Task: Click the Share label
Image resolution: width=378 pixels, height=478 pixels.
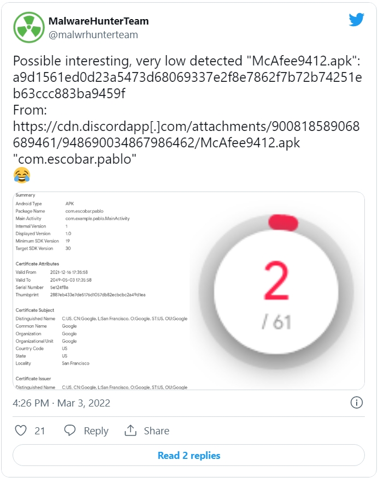Action: (157, 431)
